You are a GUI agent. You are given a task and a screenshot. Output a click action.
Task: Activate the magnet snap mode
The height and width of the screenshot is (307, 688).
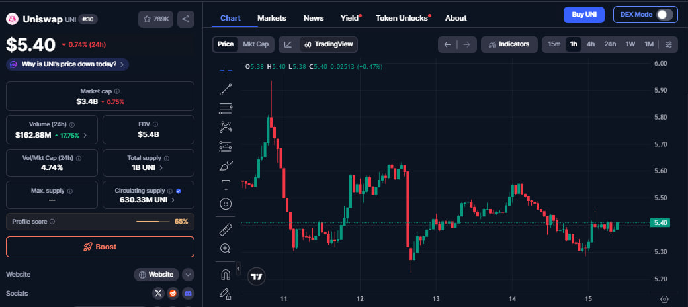(226, 273)
